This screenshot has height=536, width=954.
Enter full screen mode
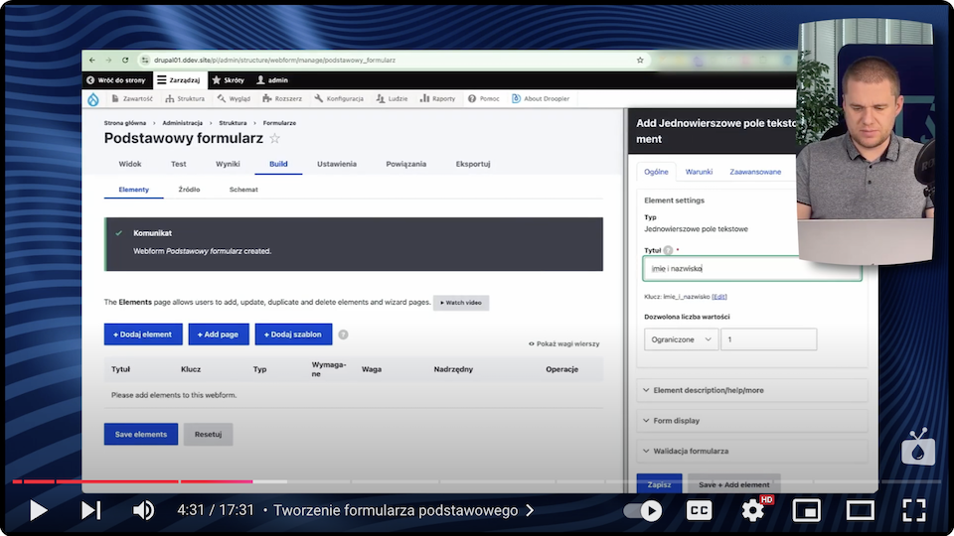point(914,510)
